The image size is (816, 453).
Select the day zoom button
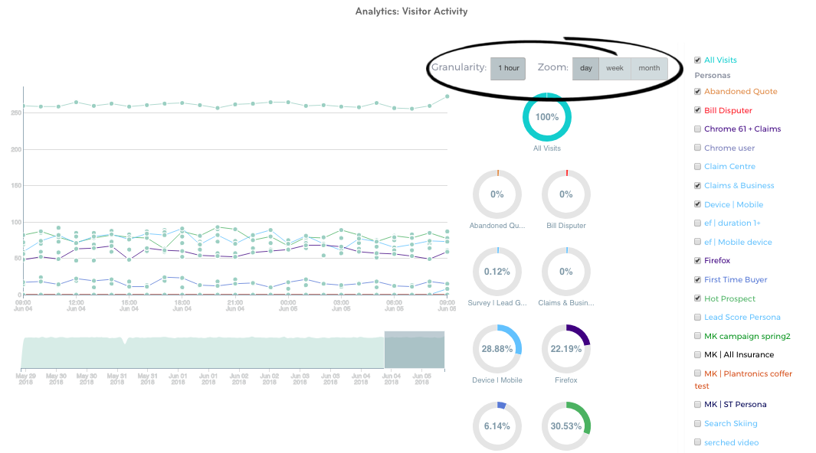[586, 68]
